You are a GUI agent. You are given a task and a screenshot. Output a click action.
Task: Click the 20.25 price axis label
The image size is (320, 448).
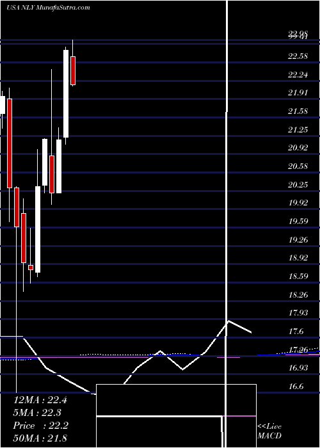tap(298, 185)
